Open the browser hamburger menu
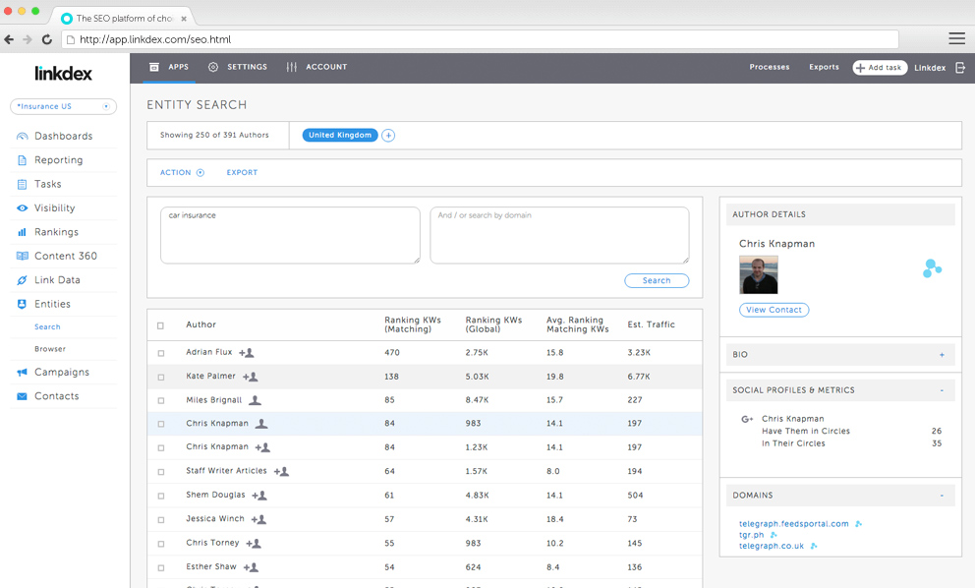975x588 pixels. [x=957, y=38]
